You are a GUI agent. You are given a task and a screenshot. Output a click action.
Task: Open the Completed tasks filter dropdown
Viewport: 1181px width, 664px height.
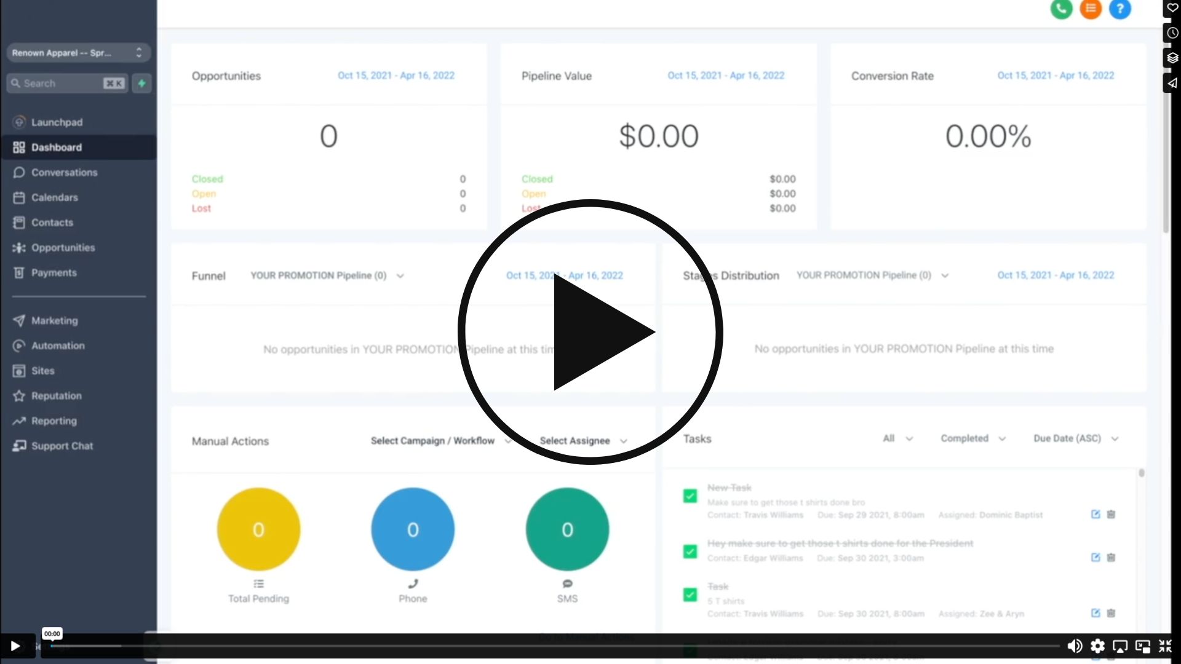click(x=972, y=438)
